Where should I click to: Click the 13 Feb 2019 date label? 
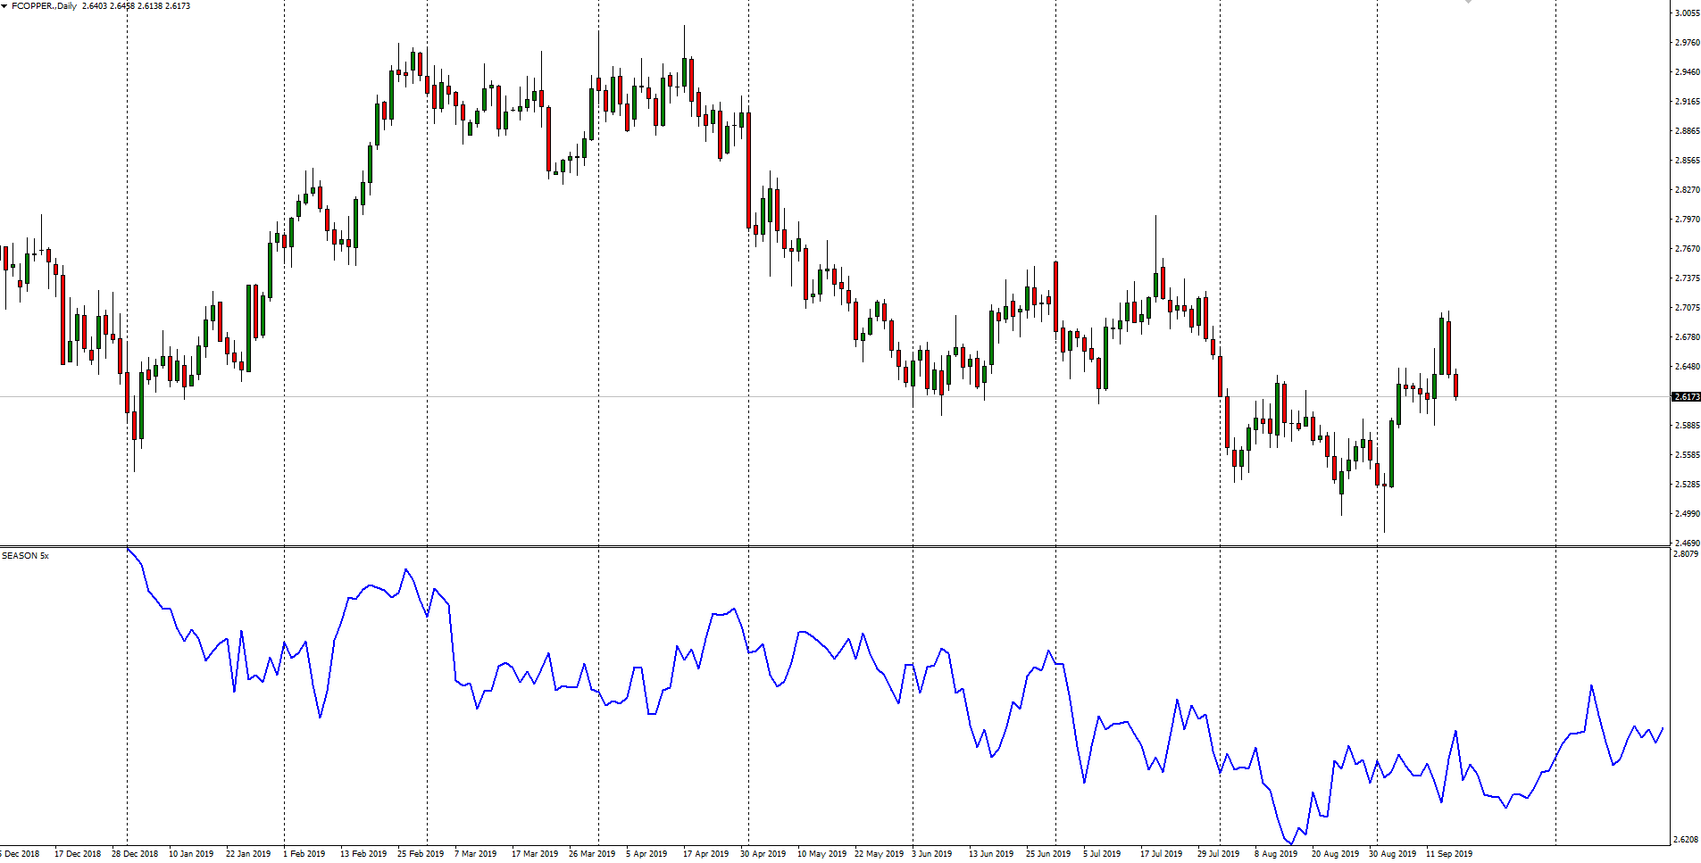pos(363,854)
